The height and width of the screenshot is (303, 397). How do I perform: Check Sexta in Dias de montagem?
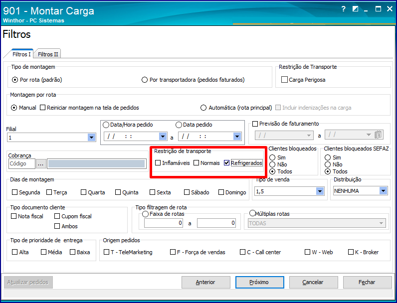(x=152, y=192)
